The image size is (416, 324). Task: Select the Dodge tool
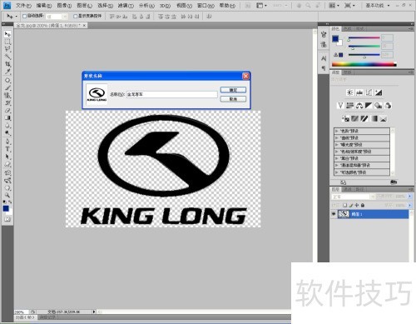[7, 133]
